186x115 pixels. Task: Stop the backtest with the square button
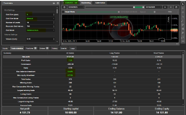(171, 7)
